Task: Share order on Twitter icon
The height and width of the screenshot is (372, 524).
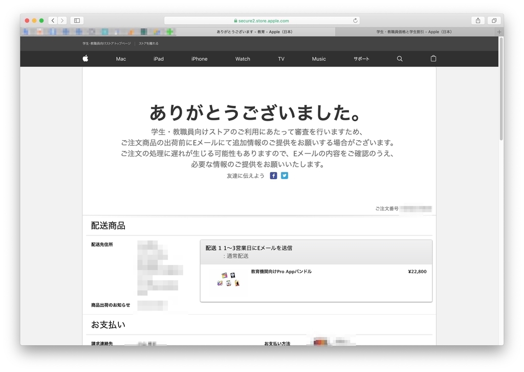Action: [285, 176]
